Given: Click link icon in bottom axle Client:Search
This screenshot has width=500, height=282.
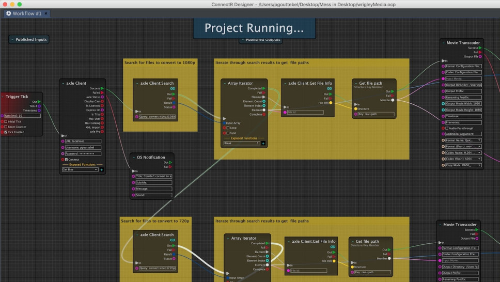Looking at the screenshot, I should coord(173,240).
